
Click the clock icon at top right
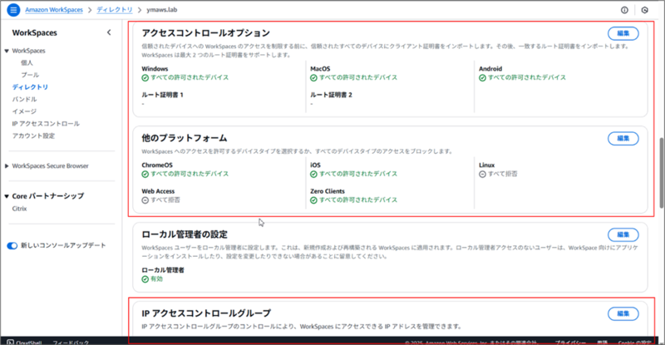[645, 10]
